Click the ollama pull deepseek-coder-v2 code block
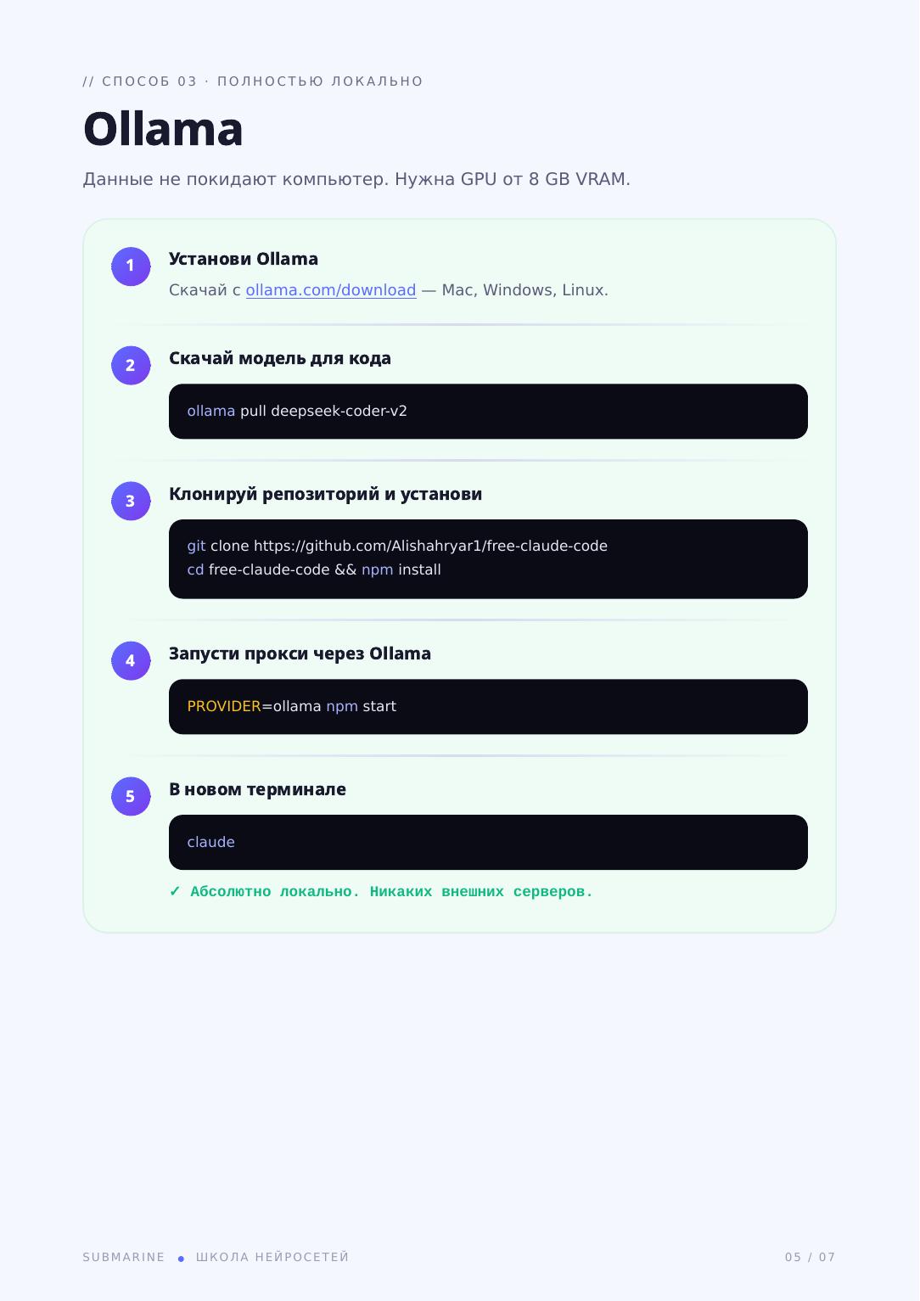 [x=488, y=412]
